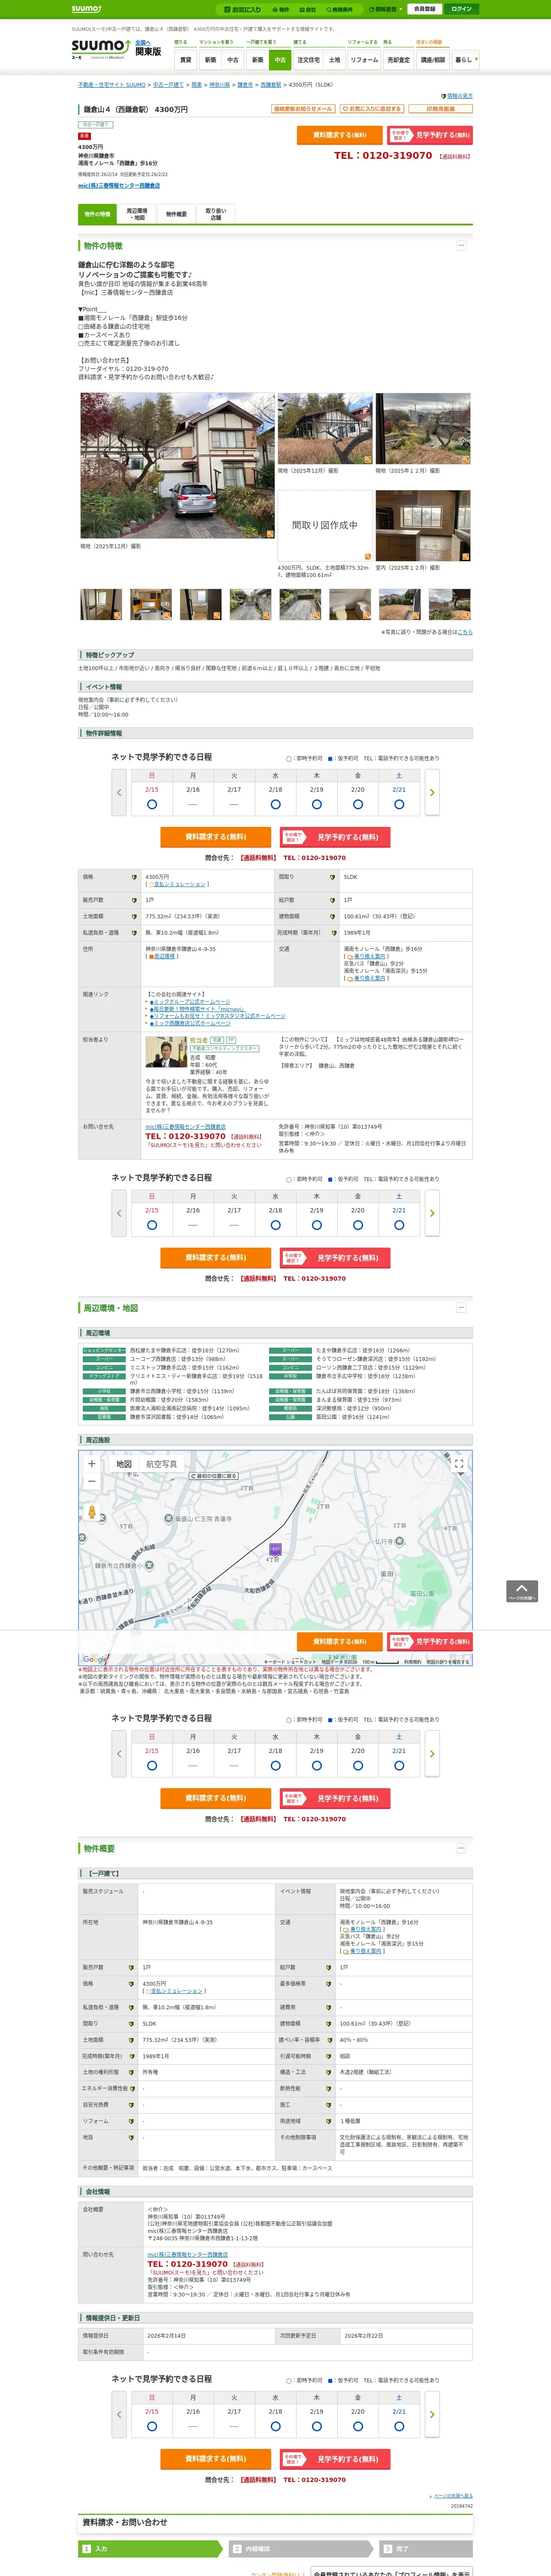Select 売却査定 in the main navigation
The height and width of the screenshot is (2576, 551).
[399, 60]
